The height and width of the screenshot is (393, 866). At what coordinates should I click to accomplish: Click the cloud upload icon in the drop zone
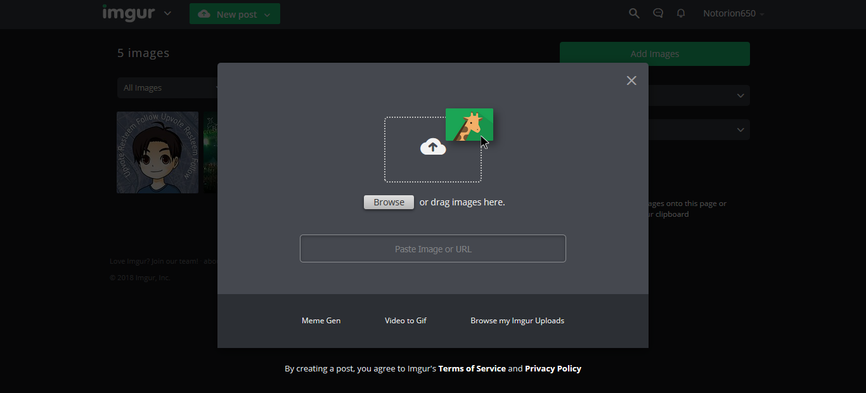click(432, 146)
